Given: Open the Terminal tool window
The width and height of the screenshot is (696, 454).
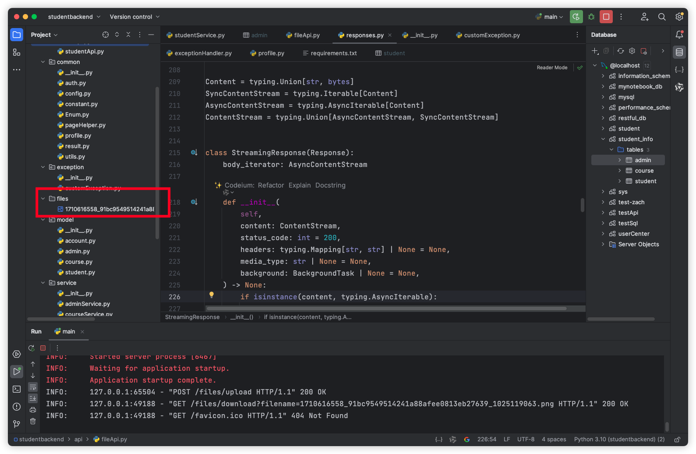Looking at the screenshot, I should (x=17, y=389).
